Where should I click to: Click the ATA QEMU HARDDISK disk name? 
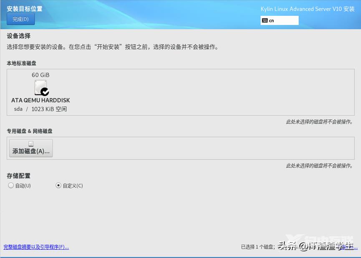pyautogui.click(x=40, y=100)
